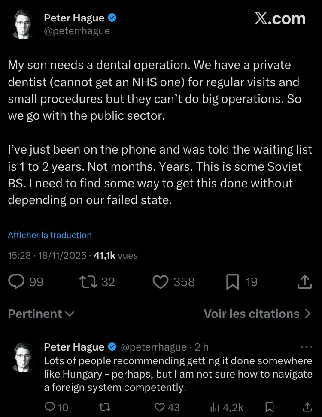Like the main post with 358 likes
This screenshot has height=417, width=322.
coord(161,281)
